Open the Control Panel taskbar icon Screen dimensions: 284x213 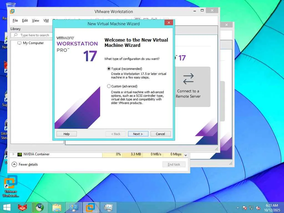click(x=74, y=207)
